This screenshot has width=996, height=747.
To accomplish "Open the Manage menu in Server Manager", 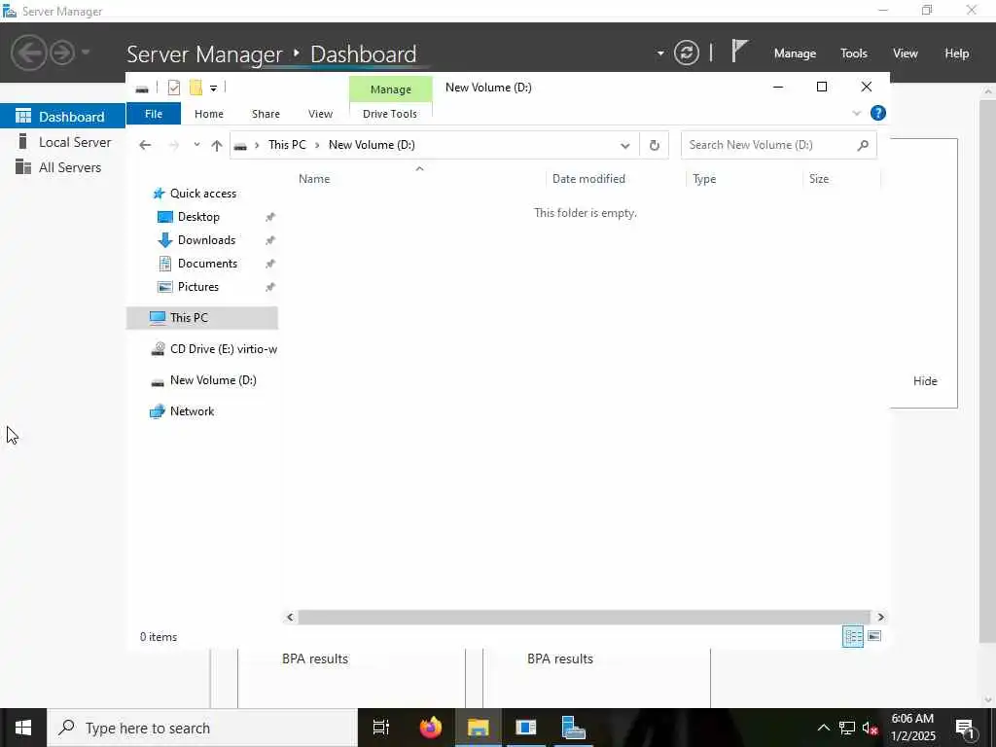I will pos(795,53).
